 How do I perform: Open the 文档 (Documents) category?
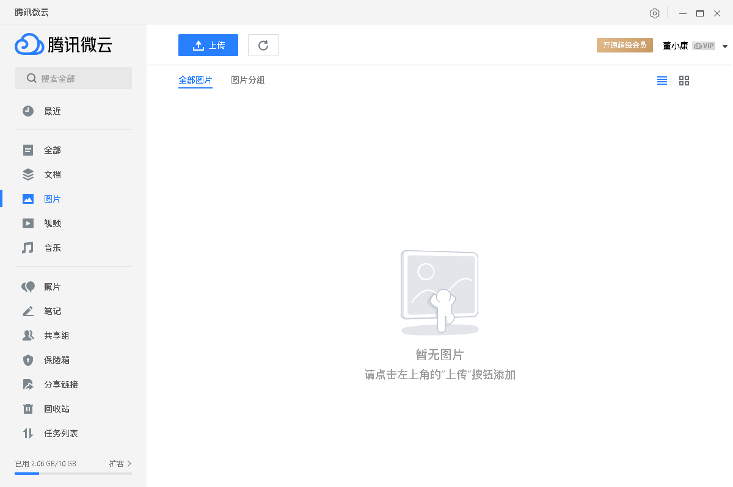tap(53, 174)
